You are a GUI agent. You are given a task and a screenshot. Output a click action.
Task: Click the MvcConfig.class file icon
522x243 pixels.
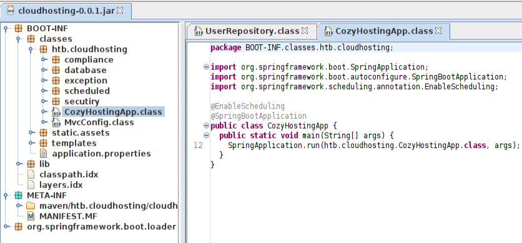56,122
